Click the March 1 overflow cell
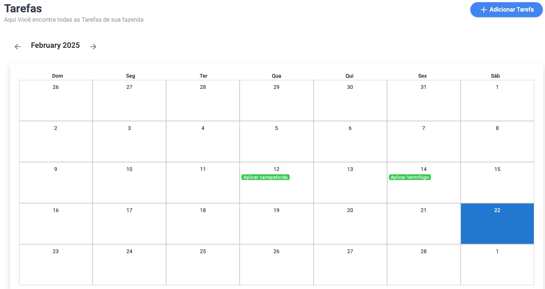 [x=497, y=264]
